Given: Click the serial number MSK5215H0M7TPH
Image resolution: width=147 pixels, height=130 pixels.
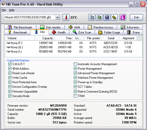Looking at the screenshot, I should tap(52, 110).
